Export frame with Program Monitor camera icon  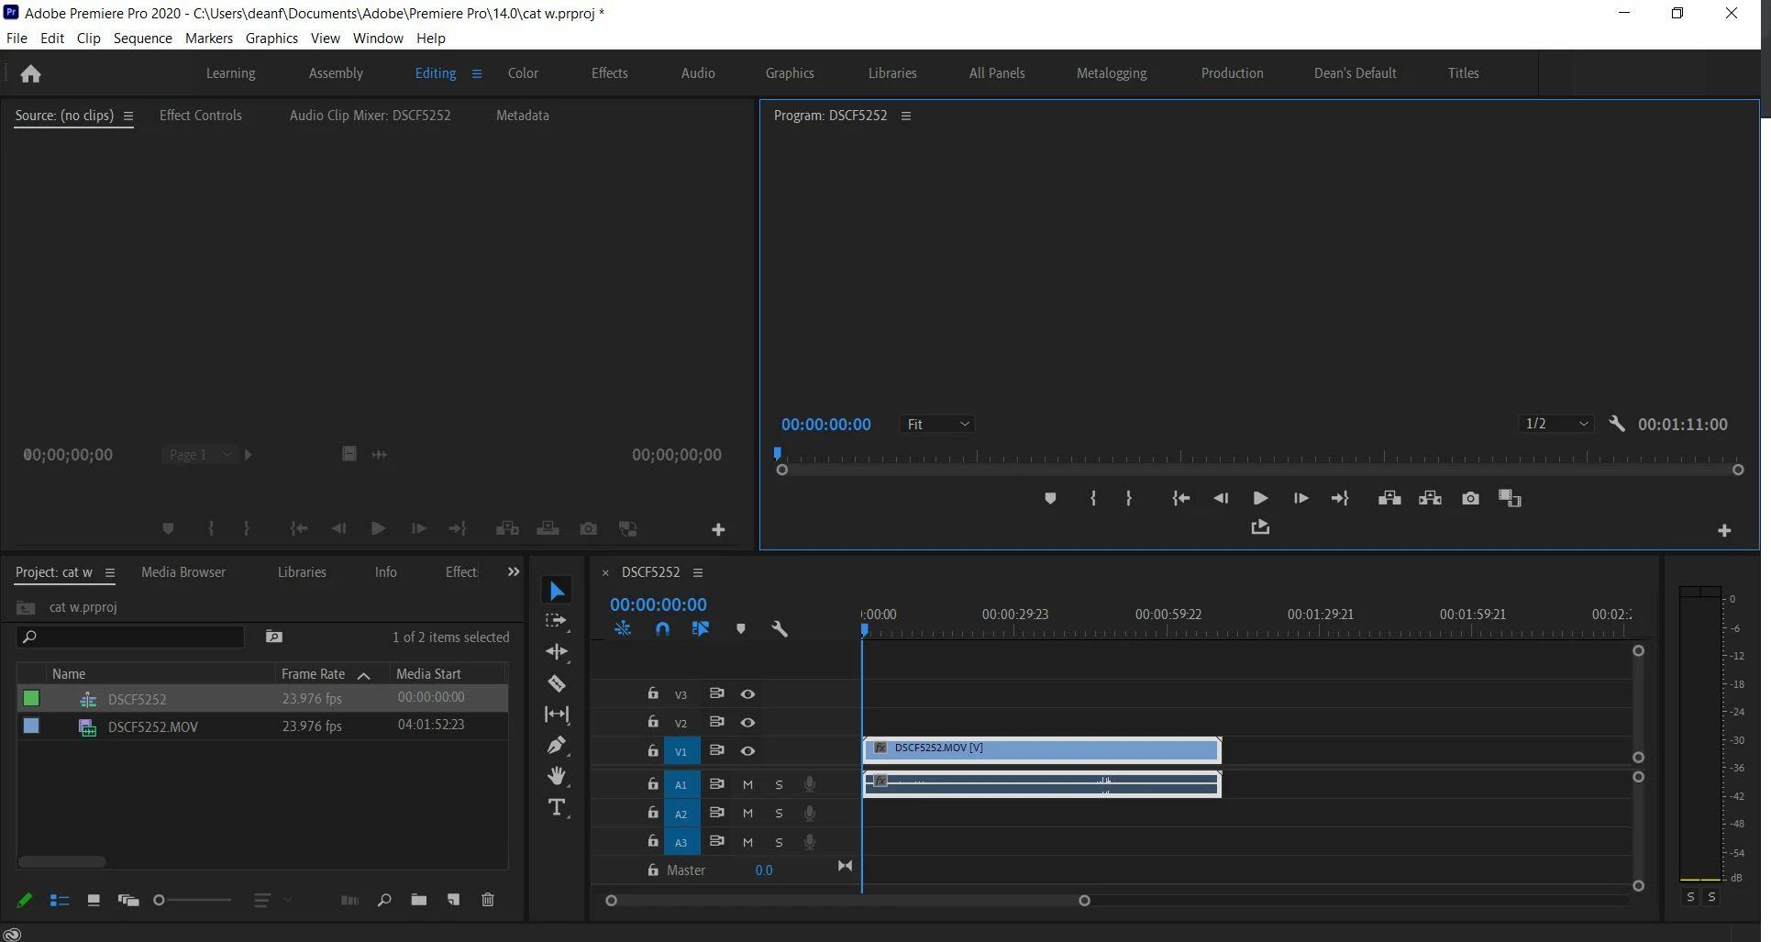(x=1470, y=498)
